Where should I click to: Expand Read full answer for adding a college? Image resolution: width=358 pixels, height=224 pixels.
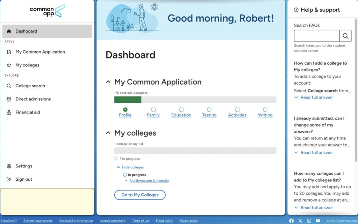(314, 97)
